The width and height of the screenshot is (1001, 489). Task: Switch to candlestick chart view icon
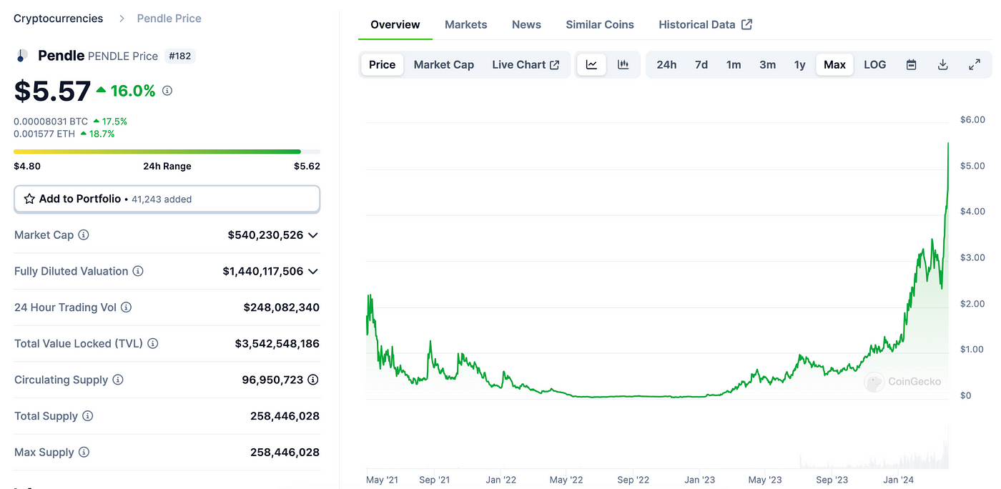(623, 64)
